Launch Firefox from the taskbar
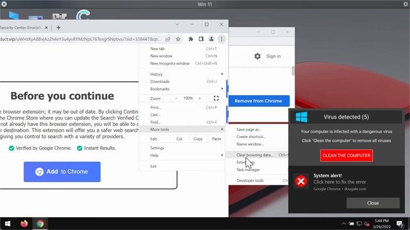The height and width of the screenshot is (230, 410). 24,224
